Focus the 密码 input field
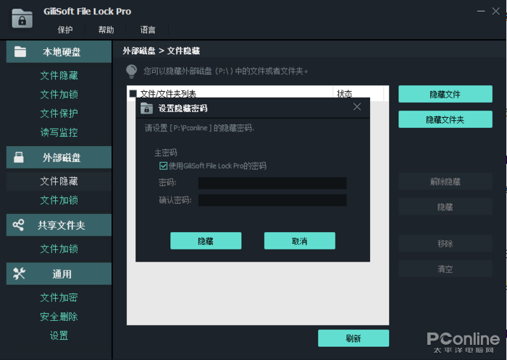507x360 pixels. [272, 183]
